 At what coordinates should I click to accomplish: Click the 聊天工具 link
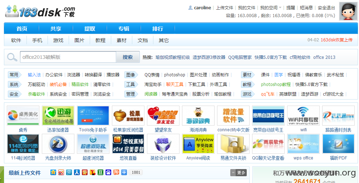point(175,84)
